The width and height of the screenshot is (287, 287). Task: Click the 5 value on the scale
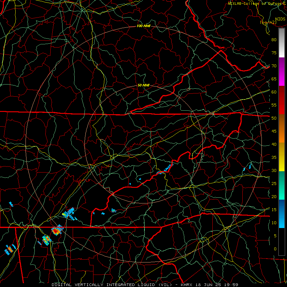pos(275,236)
